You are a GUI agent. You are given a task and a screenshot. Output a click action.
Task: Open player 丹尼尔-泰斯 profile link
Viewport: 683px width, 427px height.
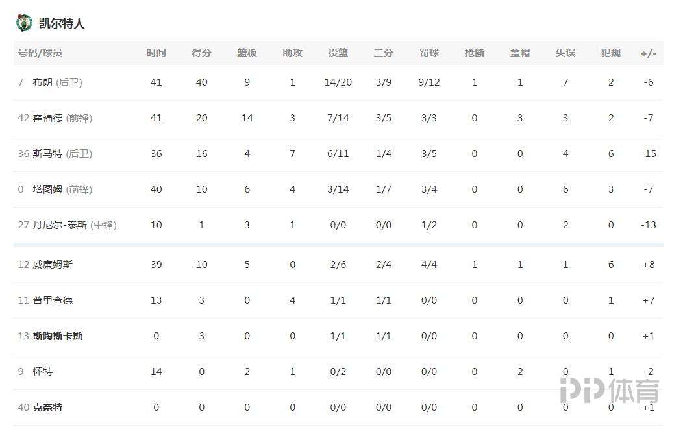(60, 225)
